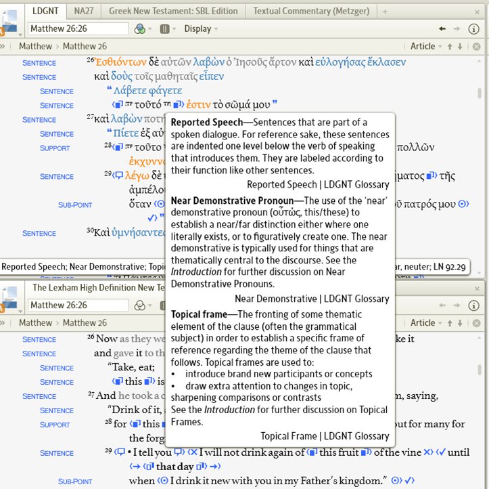Go to next article with down arrow in top panel
This screenshot has width=489, height=489.
click(x=460, y=47)
